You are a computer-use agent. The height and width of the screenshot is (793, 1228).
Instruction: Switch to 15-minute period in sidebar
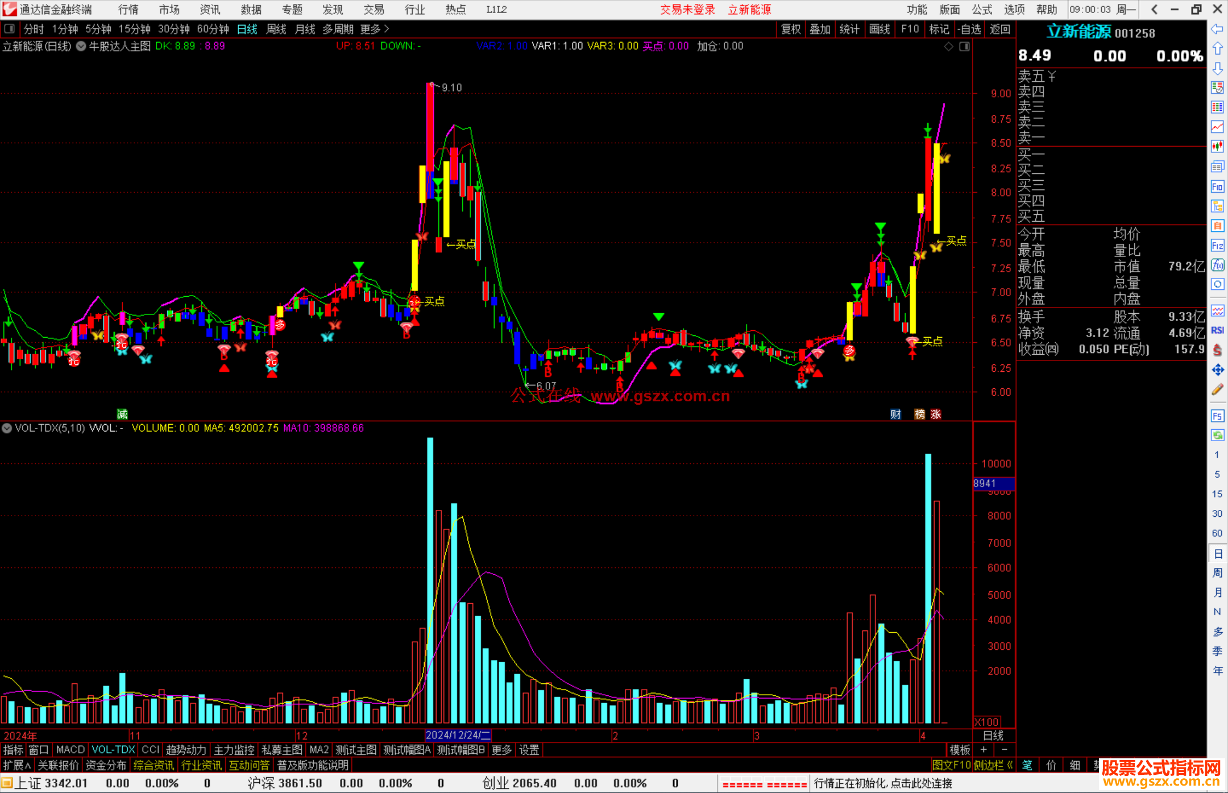(1217, 494)
